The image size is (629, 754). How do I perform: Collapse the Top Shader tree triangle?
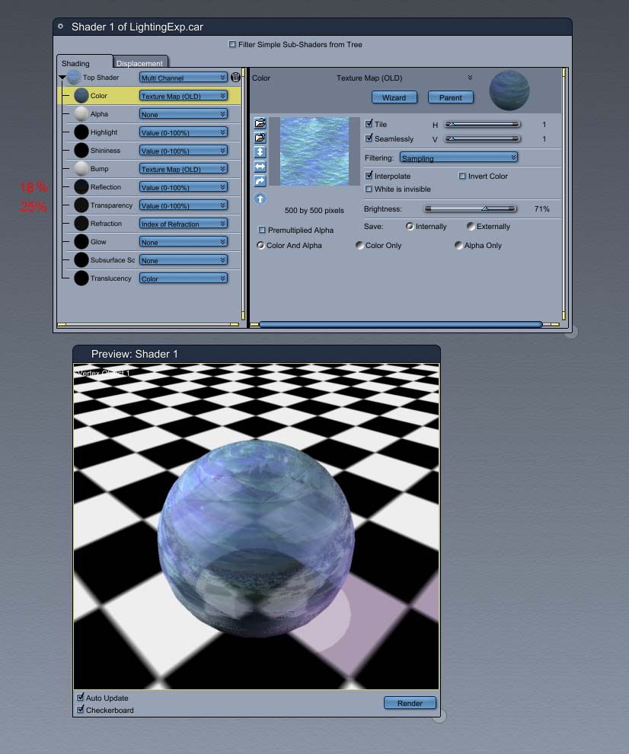coord(62,77)
